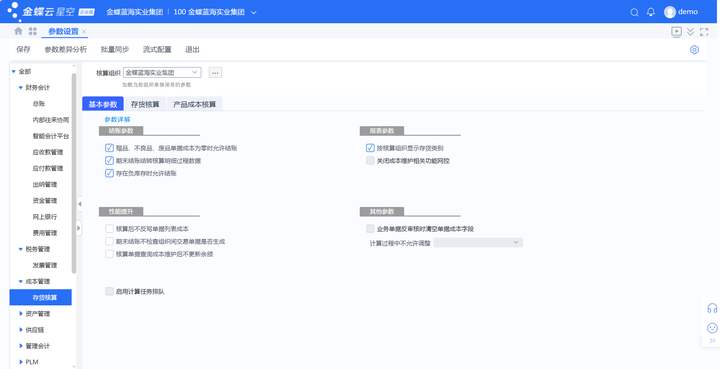Click the ellipsis button beside 核算组织
The image size is (720, 369).
(x=215, y=73)
